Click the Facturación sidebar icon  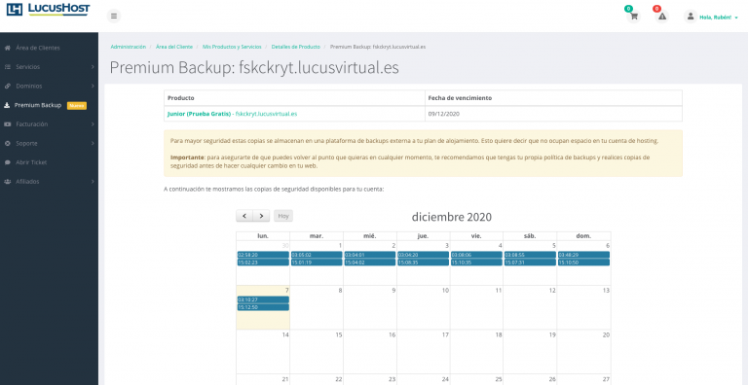7,124
